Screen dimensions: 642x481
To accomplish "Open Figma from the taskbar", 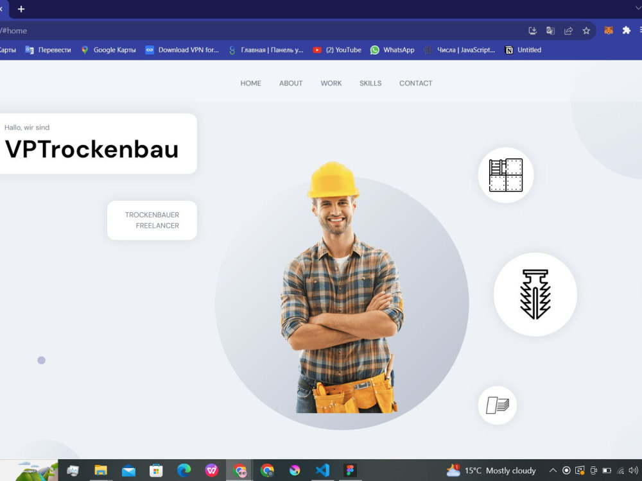I will [x=350, y=470].
